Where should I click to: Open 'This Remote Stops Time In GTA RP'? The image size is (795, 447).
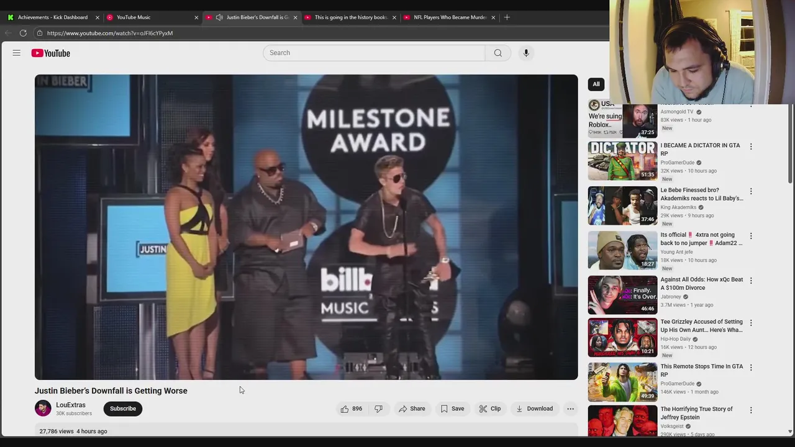[x=701, y=370]
